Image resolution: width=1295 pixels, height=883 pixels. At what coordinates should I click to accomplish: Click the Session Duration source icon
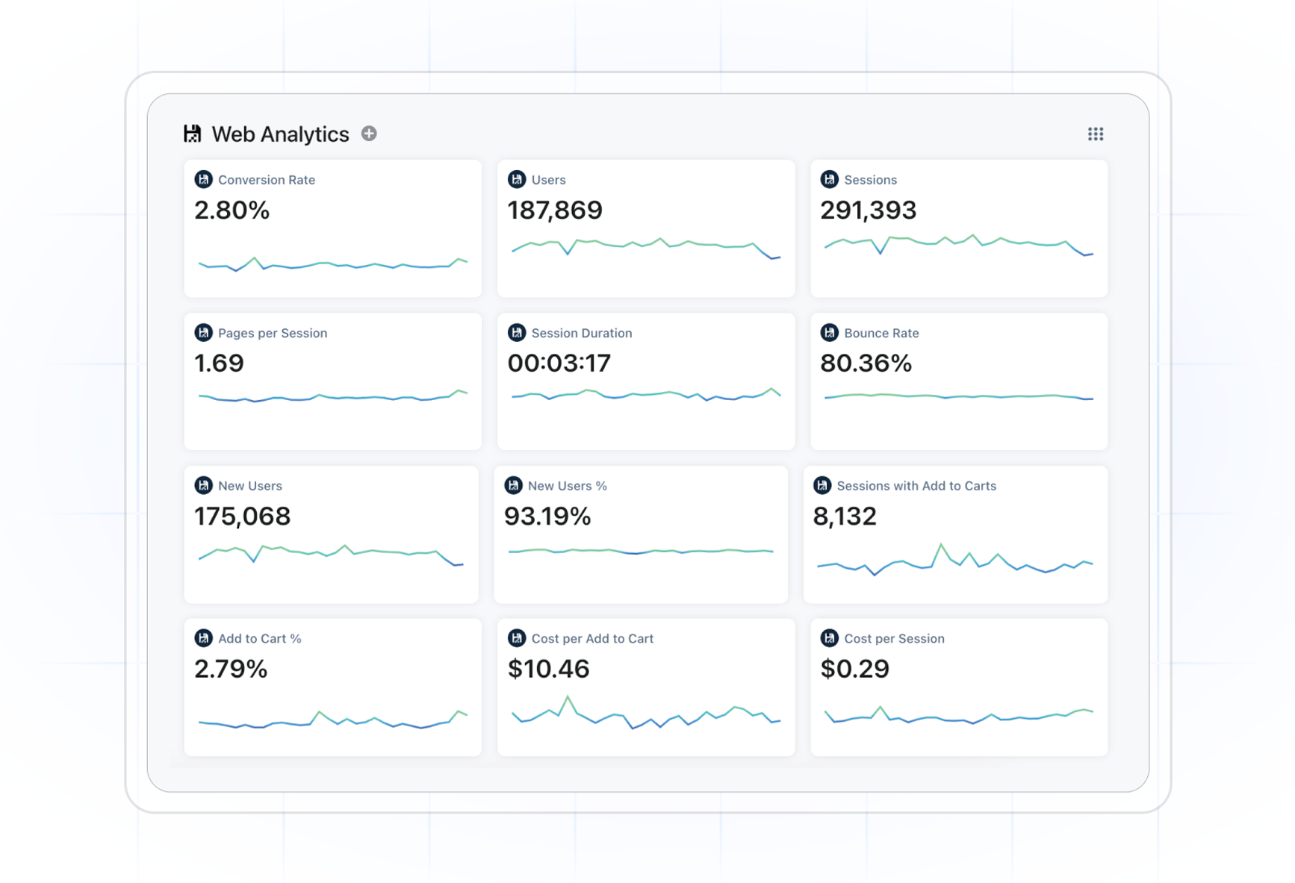[516, 332]
